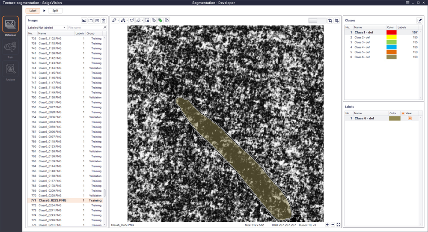Select the fill brush tool
Image resolution: width=428 pixels, height=232 pixels.
[x=123, y=21]
